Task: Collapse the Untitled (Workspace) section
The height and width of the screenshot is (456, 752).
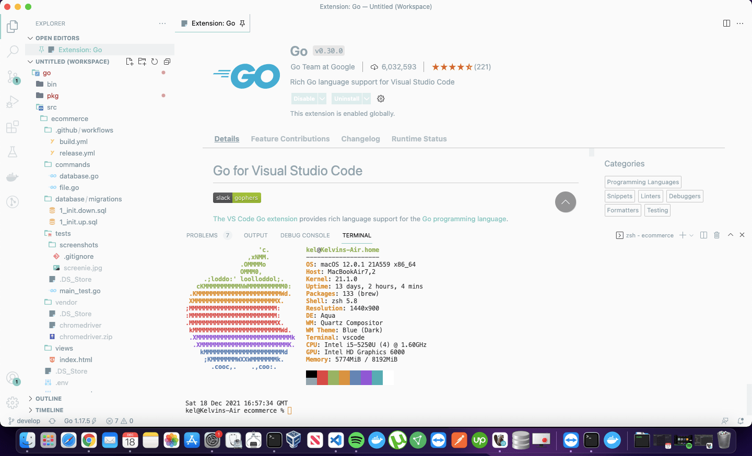Action: point(30,62)
